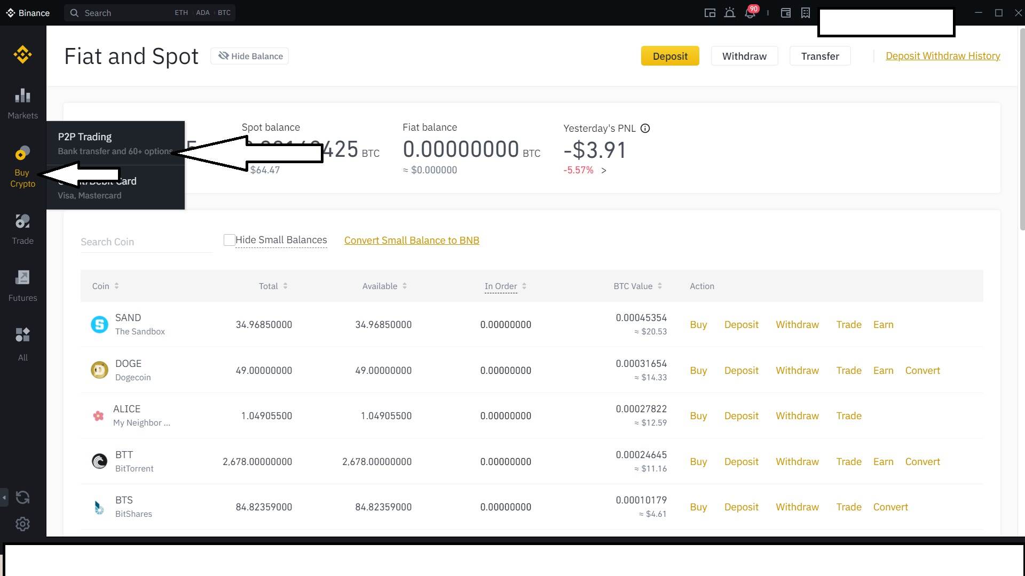Viewport: 1025px width, 576px height.
Task: Click Trade in the ALICE row
Action: point(849,415)
